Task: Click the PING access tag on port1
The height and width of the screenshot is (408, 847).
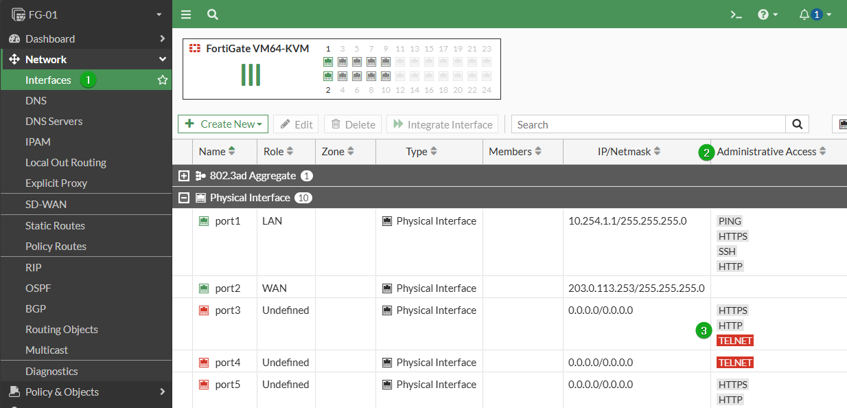Action: point(730,221)
